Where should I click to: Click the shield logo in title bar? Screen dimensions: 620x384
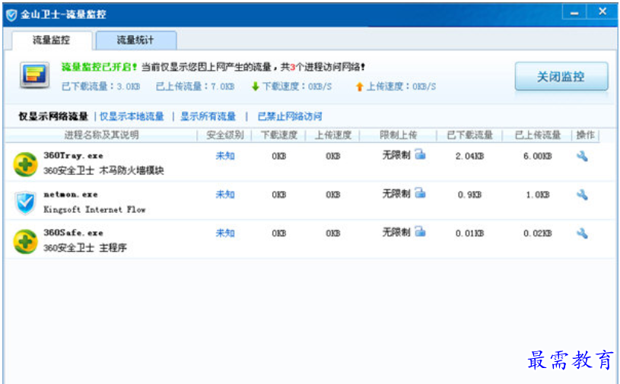(12, 15)
